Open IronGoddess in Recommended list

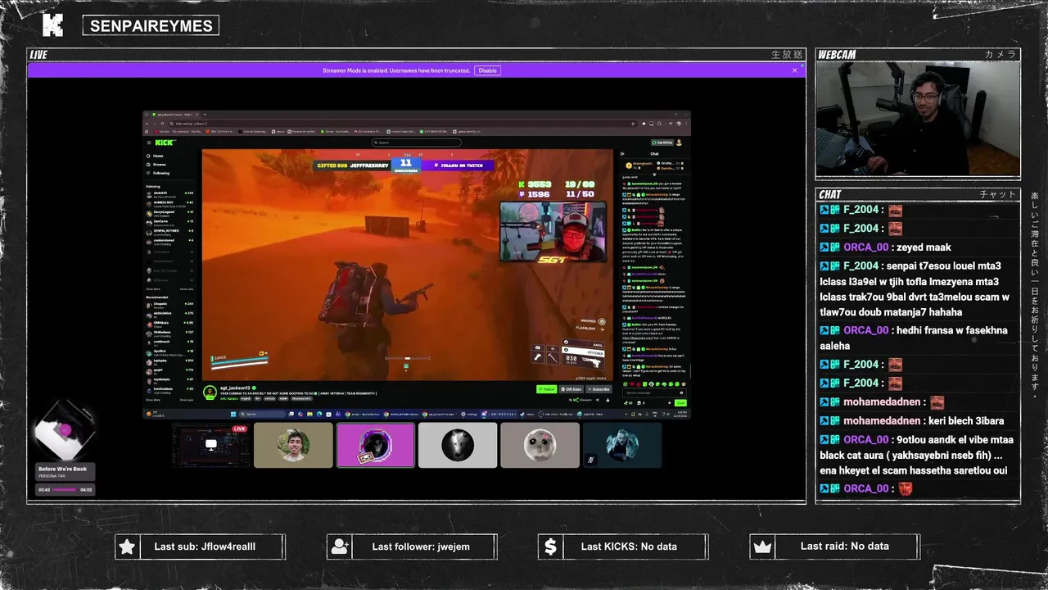170,390
